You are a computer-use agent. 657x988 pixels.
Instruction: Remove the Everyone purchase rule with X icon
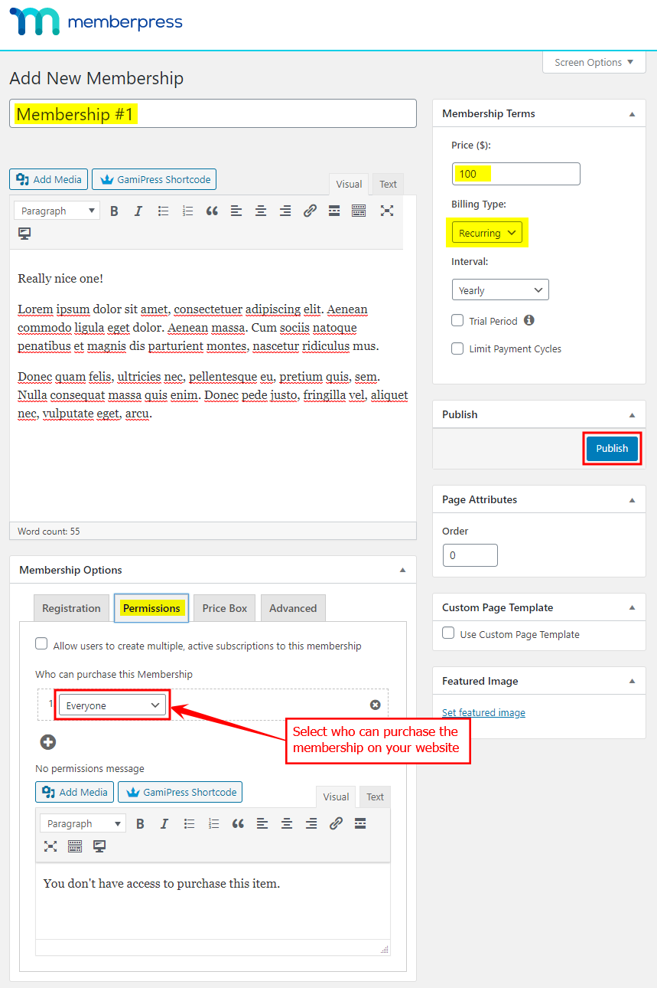click(375, 705)
